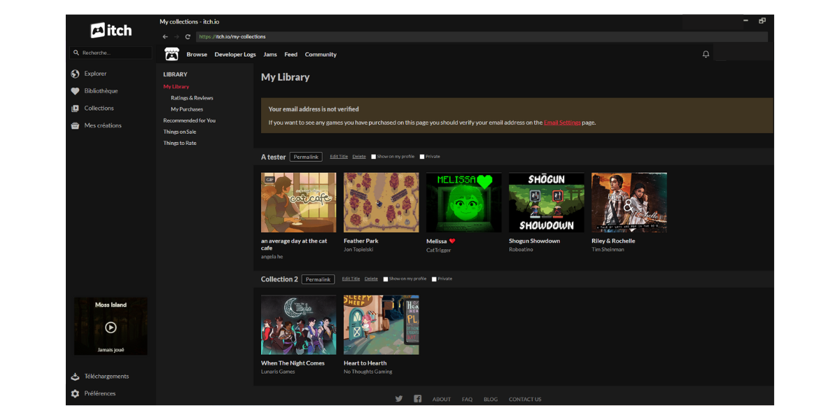Open the Heart to Hearth thumbnail
This screenshot has width=840, height=420.
click(x=381, y=325)
